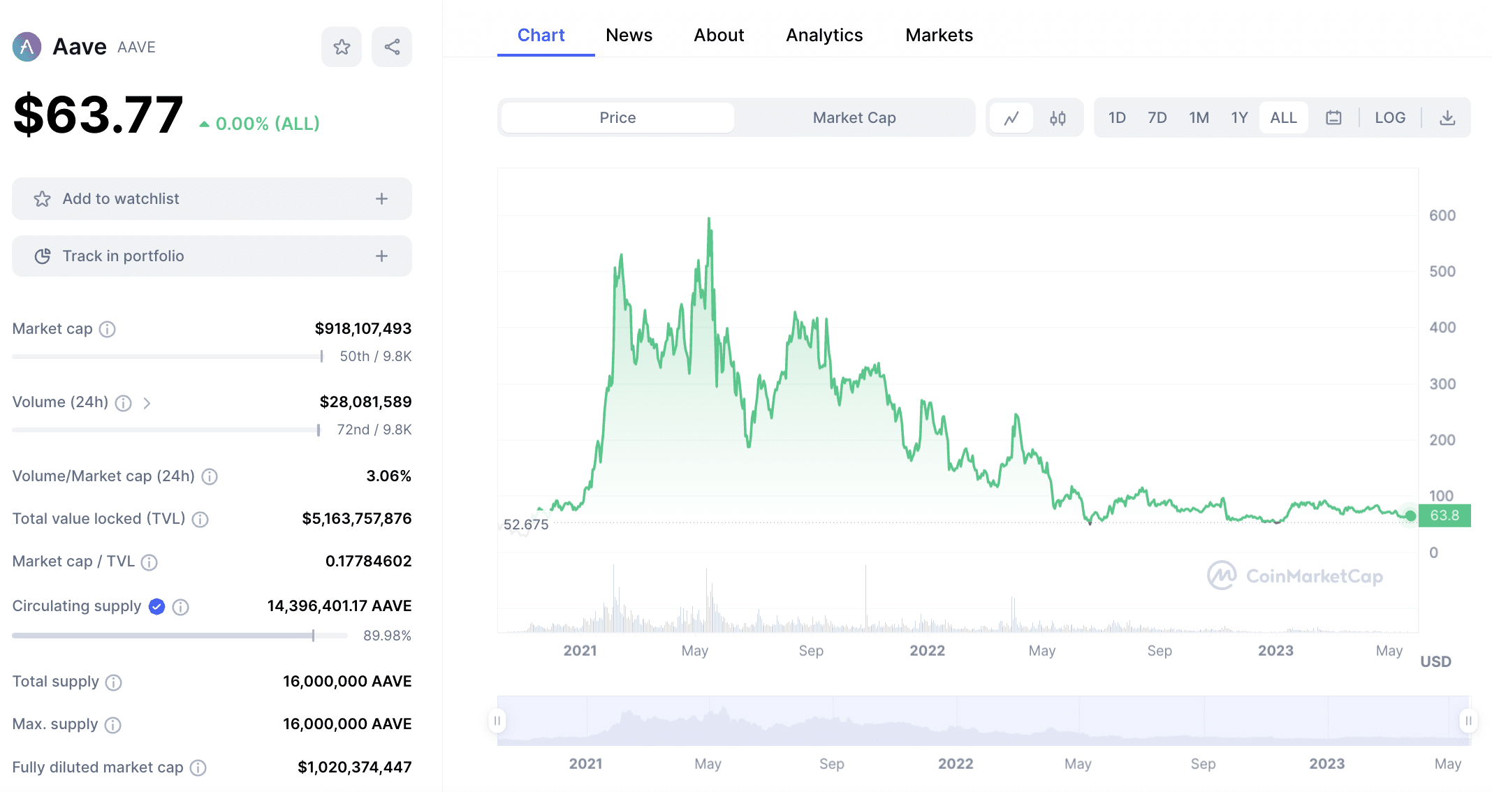Open the About tab
Screen dimensions: 1492x792
[719, 35]
